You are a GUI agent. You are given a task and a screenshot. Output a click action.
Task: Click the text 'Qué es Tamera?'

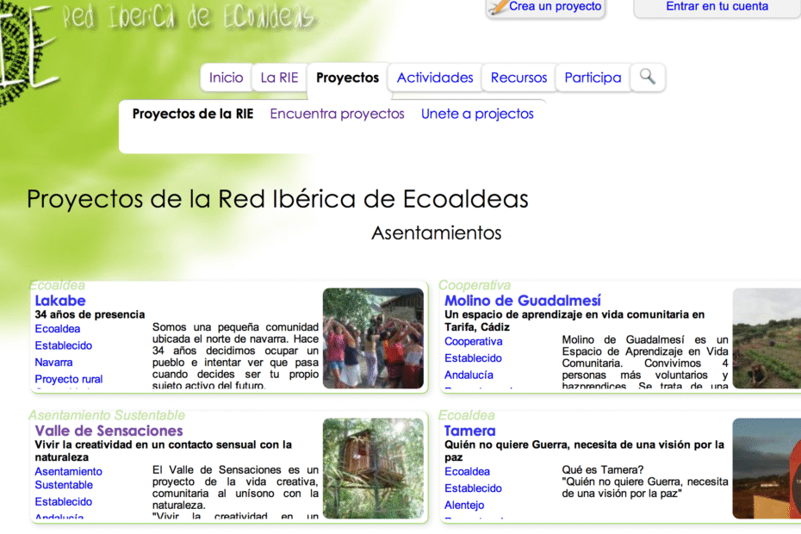(x=603, y=469)
